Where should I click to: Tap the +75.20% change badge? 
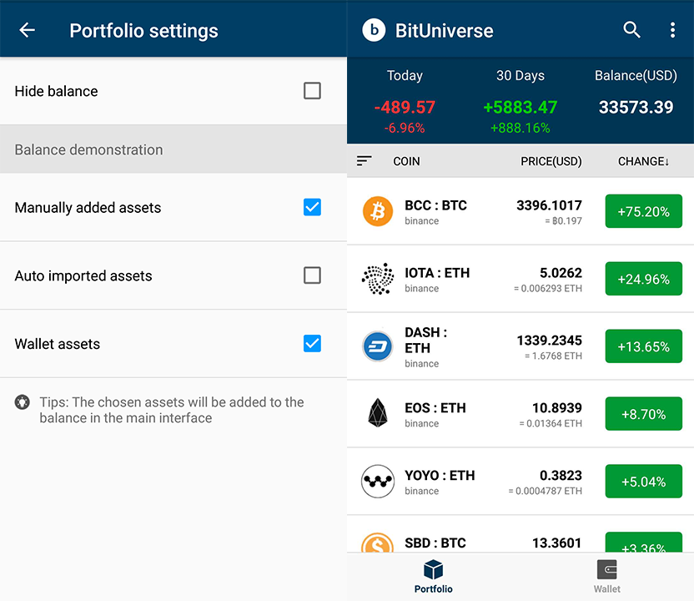tap(644, 211)
